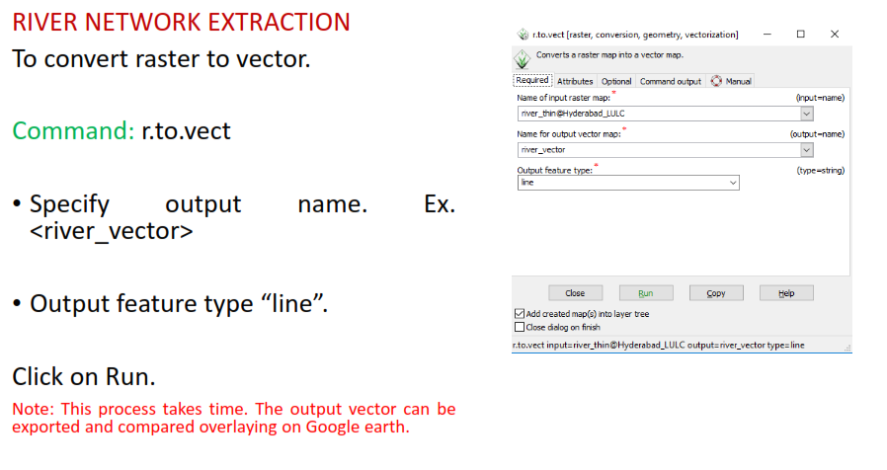The width and height of the screenshot is (887, 470).
Task: Show the Command output tab
Action: tap(670, 81)
